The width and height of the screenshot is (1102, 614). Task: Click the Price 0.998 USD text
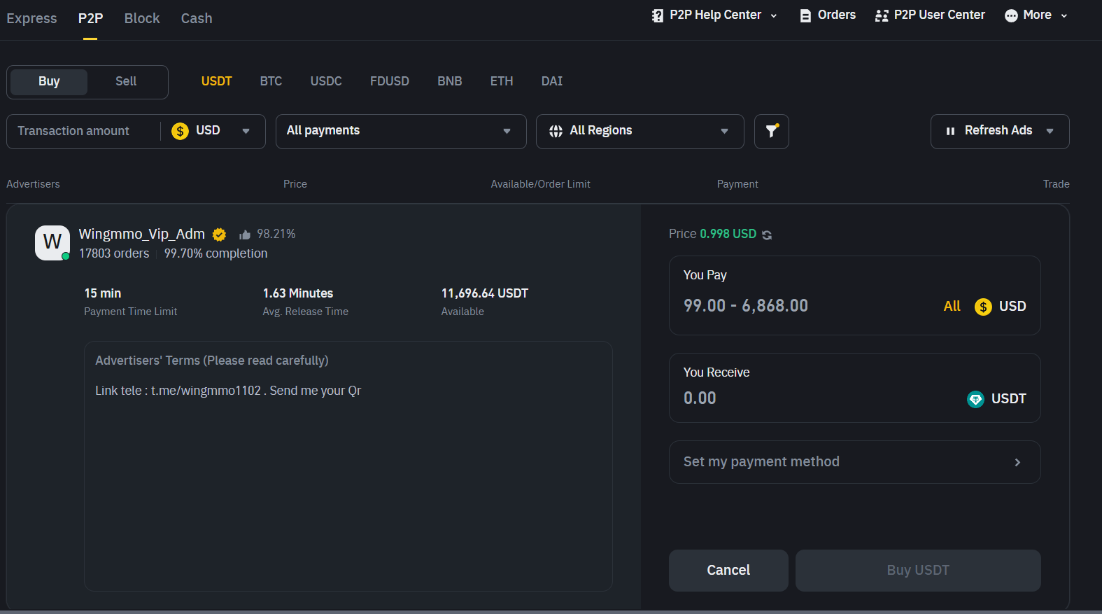pyautogui.click(x=712, y=234)
